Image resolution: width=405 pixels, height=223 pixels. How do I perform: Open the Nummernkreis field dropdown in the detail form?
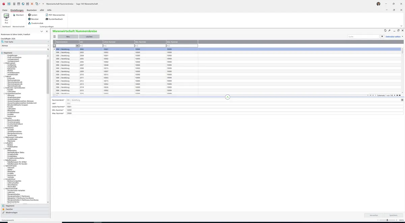402,100
